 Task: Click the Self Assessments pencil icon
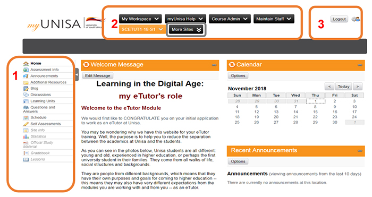(26, 124)
